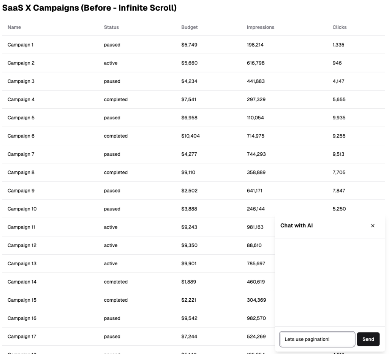Select the Campaign 16 row name
This screenshot has height=354, width=389.
tap(22, 318)
